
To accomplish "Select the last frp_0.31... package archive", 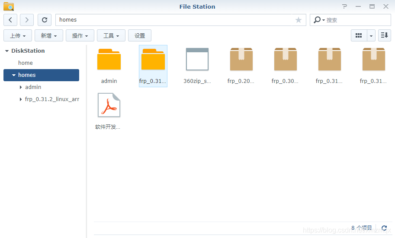I will point(374,59).
